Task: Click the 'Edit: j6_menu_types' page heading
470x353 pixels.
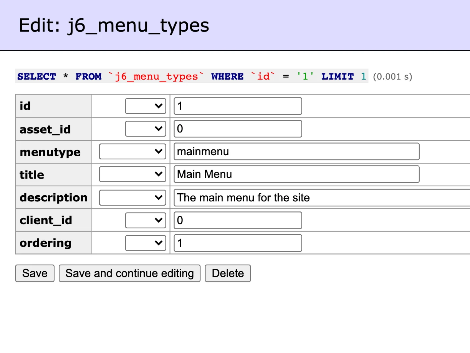Action: click(x=114, y=26)
